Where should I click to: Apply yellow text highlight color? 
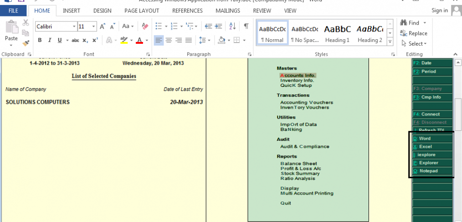point(124,40)
